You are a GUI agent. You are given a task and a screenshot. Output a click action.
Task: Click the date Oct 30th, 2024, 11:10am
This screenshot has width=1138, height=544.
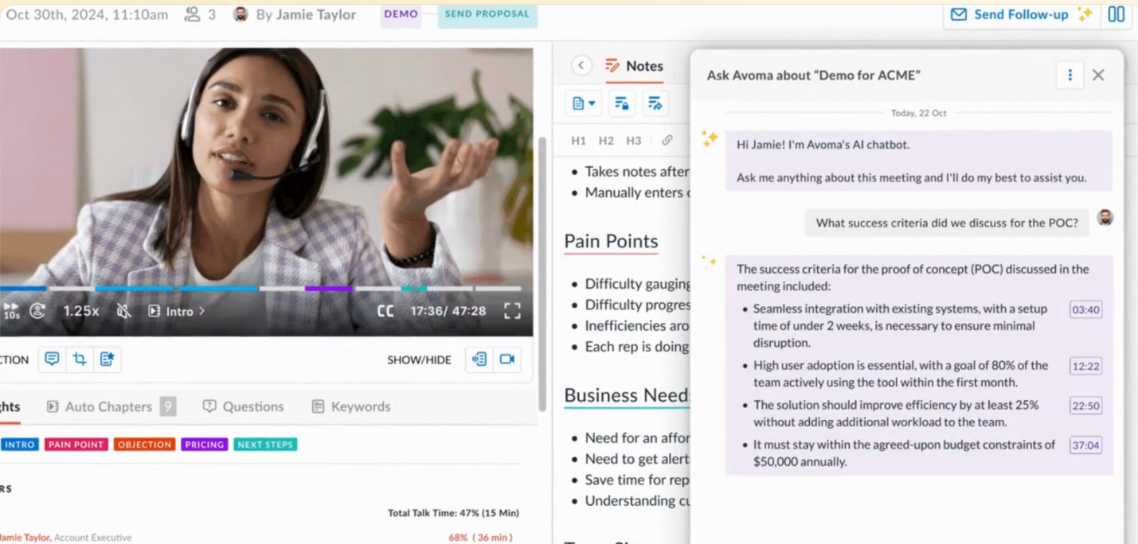click(x=86, y=14)
